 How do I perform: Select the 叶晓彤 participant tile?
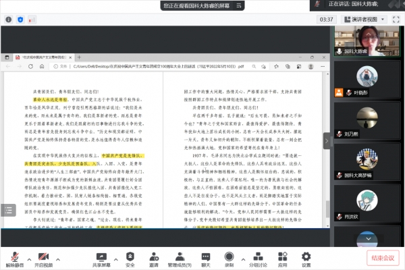(367, 80)
